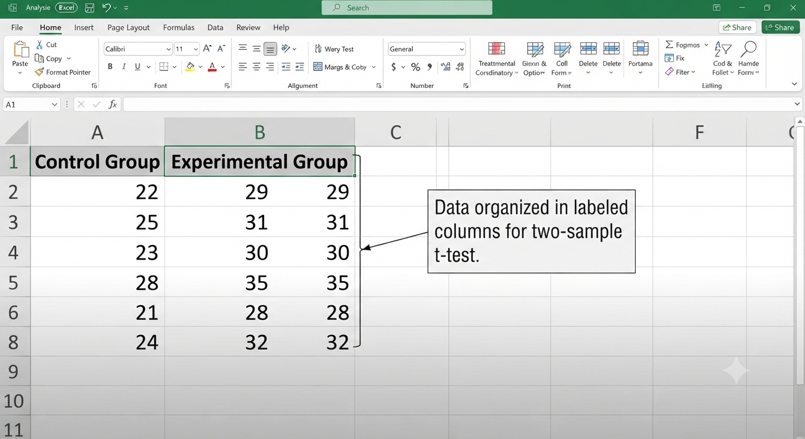Click the fx insert function icon

pos(113,104)
